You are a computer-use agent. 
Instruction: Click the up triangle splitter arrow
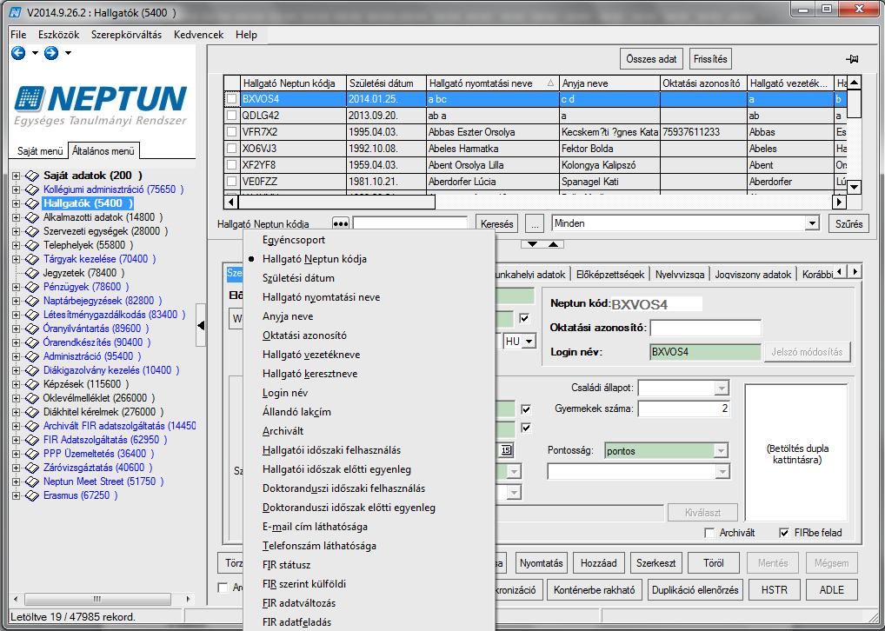[x=554, y=244]
